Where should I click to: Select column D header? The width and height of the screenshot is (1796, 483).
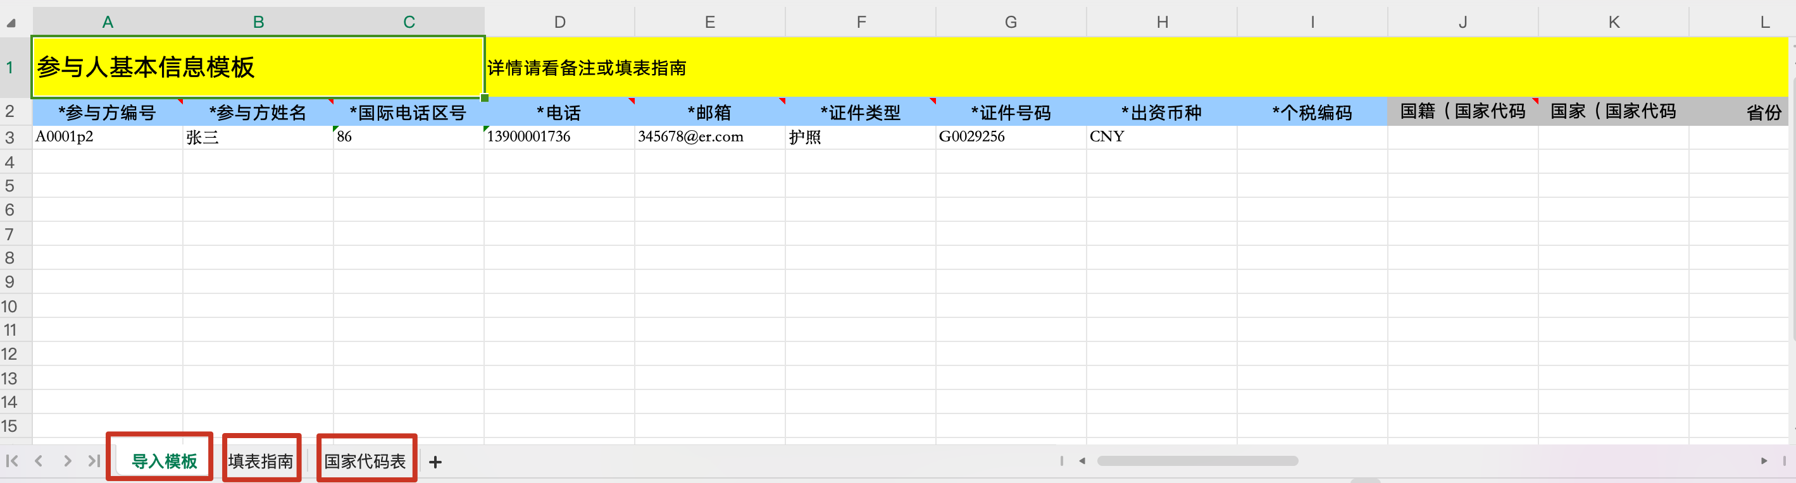click(x=559, y=21)
